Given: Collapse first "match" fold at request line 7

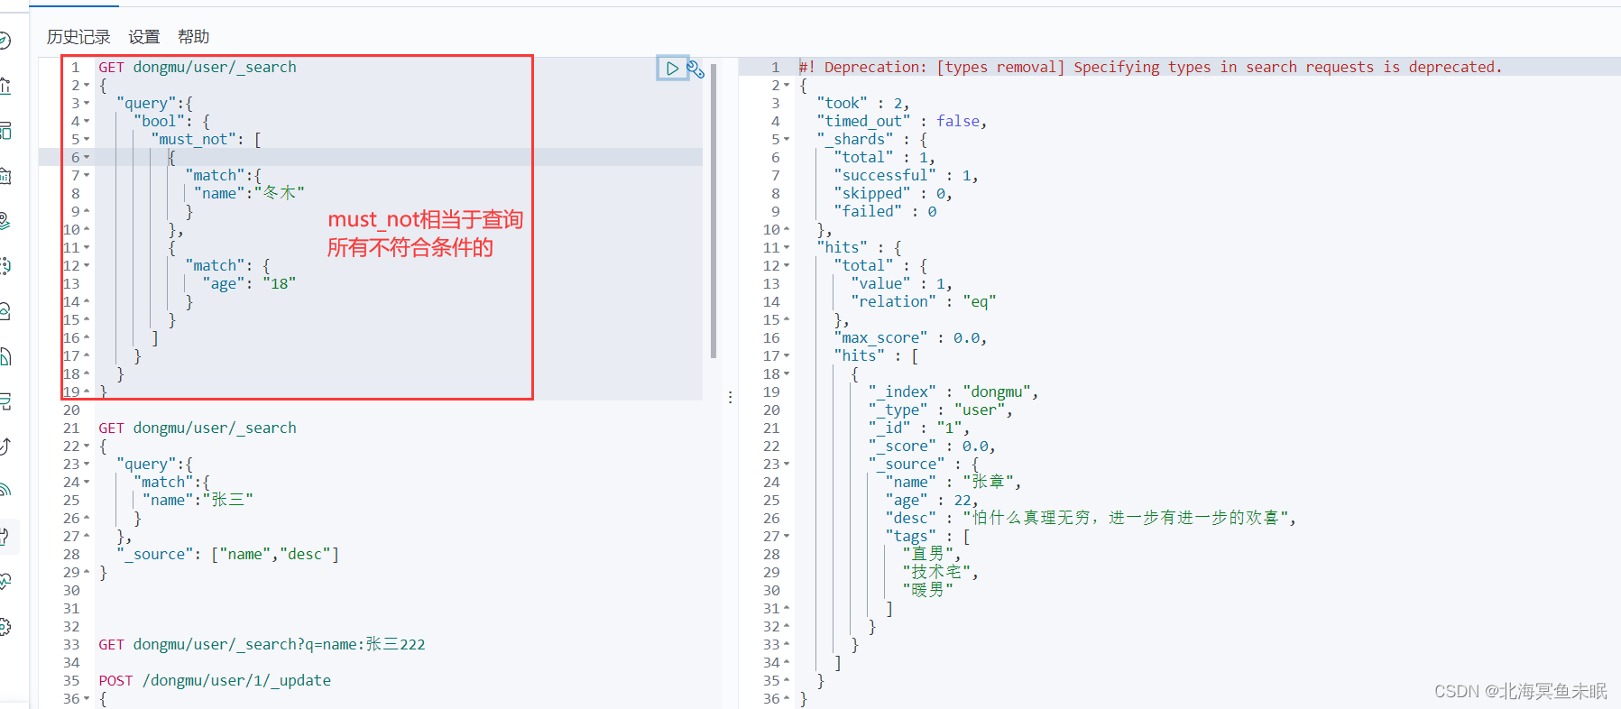Looking at the screenshot, I should click(x=87, y=176).
